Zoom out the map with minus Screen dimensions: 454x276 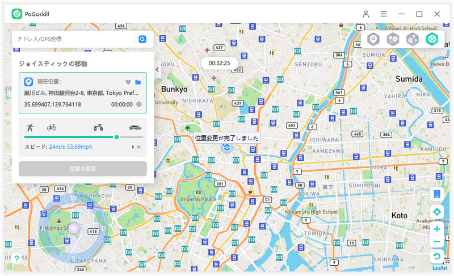[437, 241]
